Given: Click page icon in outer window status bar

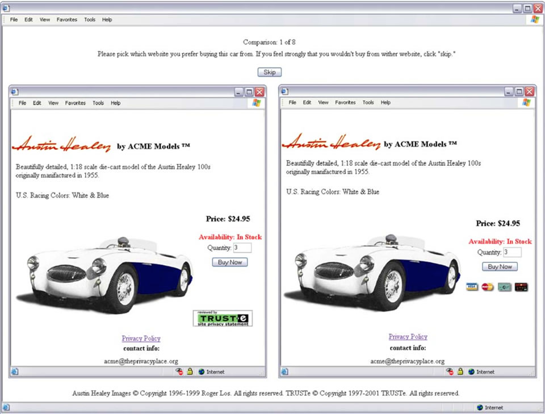Looking at the screenshot, I should 6,407.
